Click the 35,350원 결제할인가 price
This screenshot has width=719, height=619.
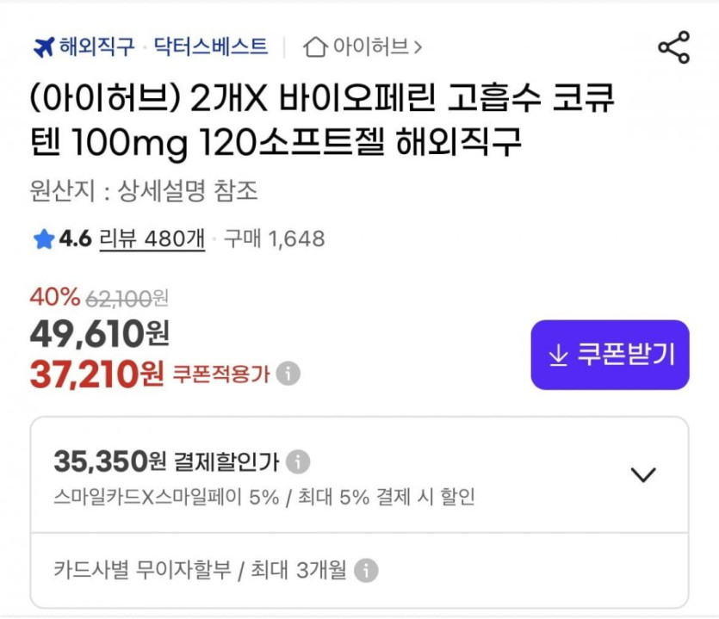coord(108,461)
